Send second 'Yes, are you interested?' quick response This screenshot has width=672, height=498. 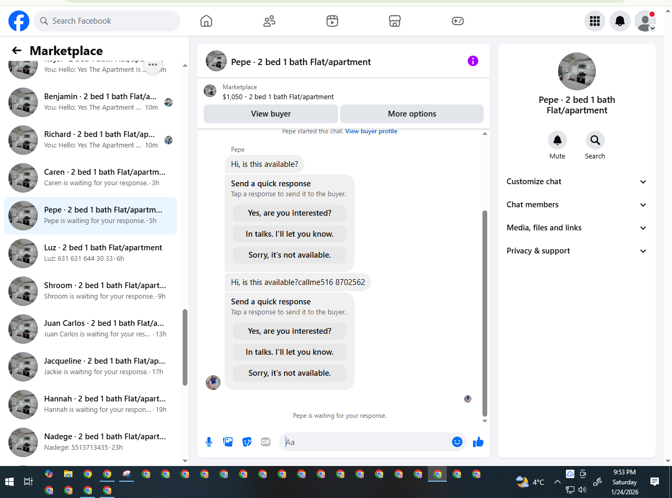point(290,331)
